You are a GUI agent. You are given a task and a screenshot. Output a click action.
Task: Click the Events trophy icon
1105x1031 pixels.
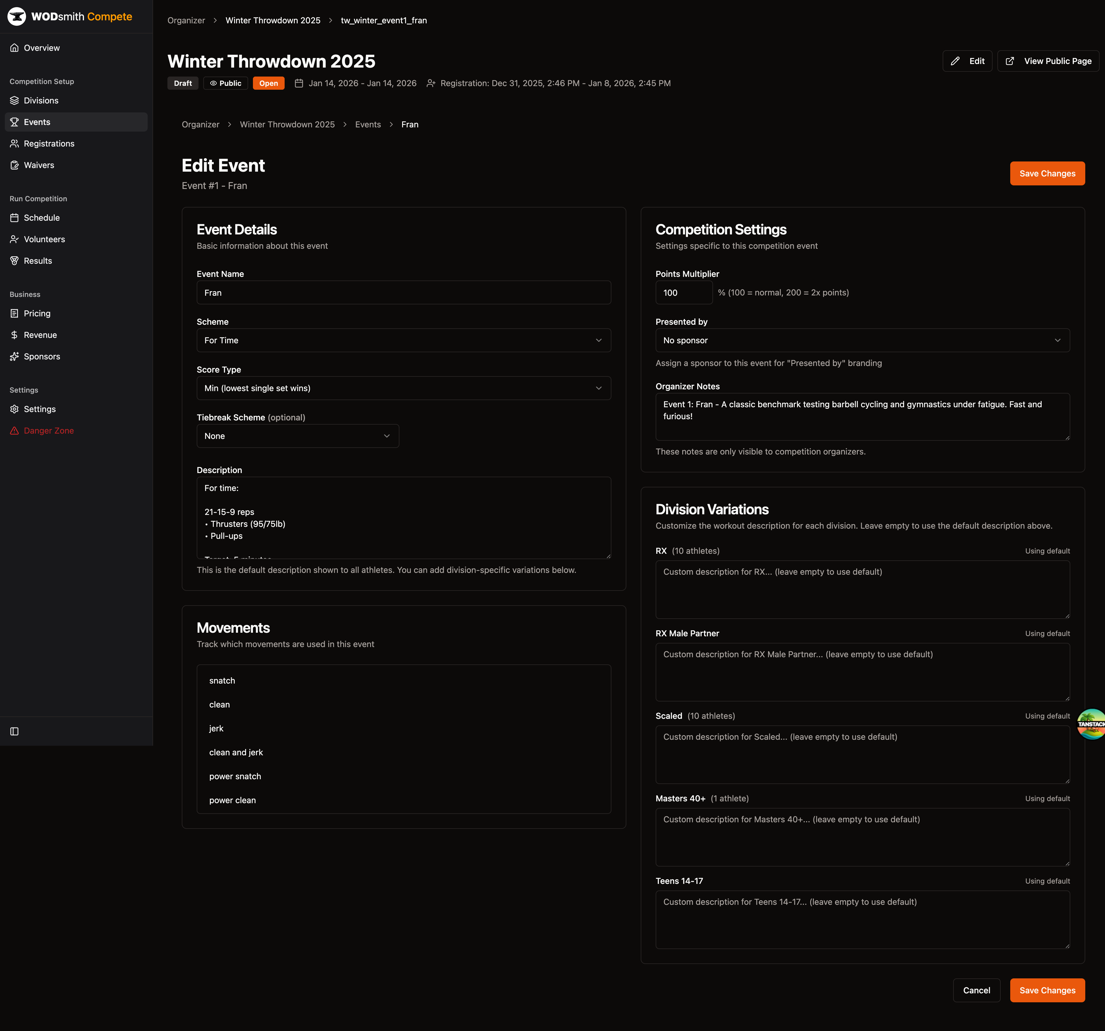(14, 122)
